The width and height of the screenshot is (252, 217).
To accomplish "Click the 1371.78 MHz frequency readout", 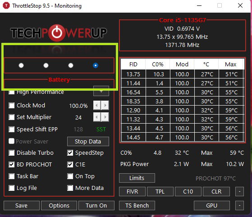I will click(x=182, y=45).
